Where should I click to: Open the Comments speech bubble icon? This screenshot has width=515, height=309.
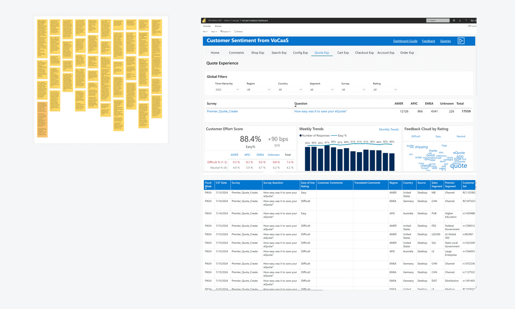coord(470,26)
